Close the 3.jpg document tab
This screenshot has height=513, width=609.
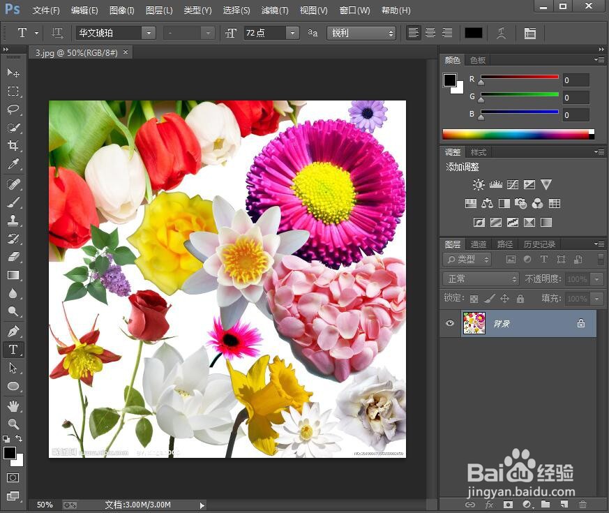tap(126, 52)
